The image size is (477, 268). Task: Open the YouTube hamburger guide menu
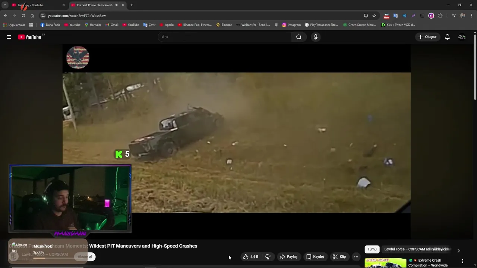pos(9,37)
